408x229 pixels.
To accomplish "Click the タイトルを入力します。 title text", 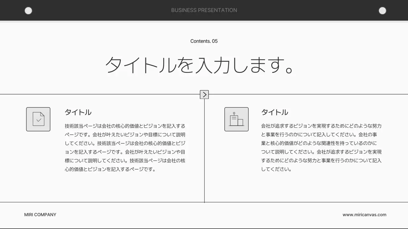I will pyautogui.click(x=200, y=65).
